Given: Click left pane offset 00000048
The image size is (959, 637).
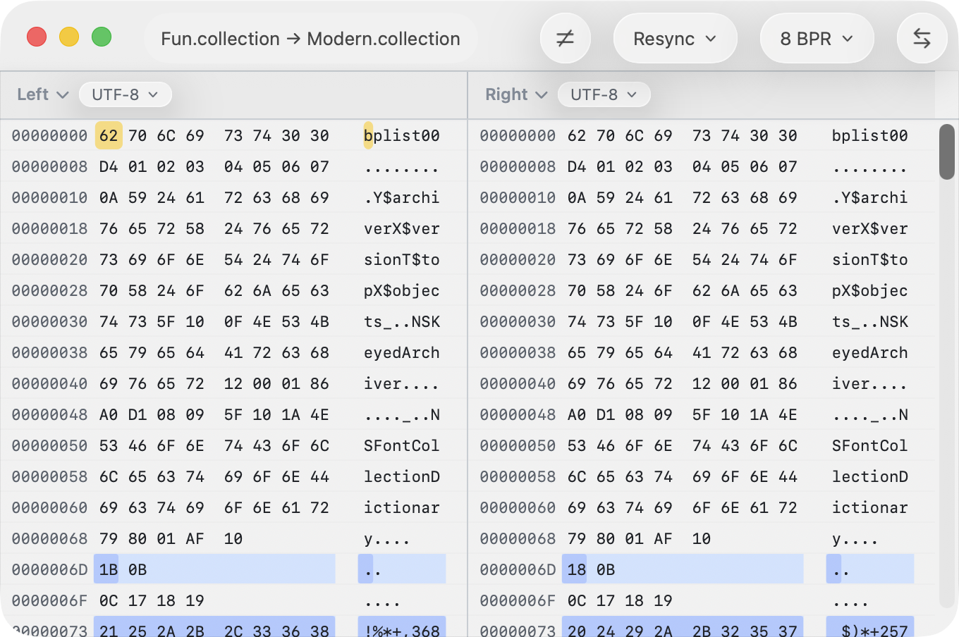Looking at the screenshot, I should tap(49, 414).
